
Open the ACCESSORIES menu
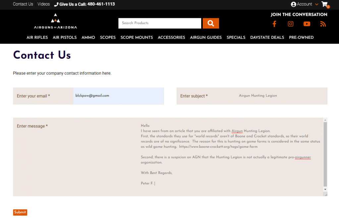(x=171, y=37)
